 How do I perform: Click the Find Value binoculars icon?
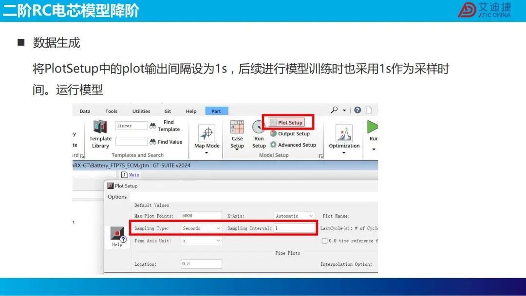(152, 142)
